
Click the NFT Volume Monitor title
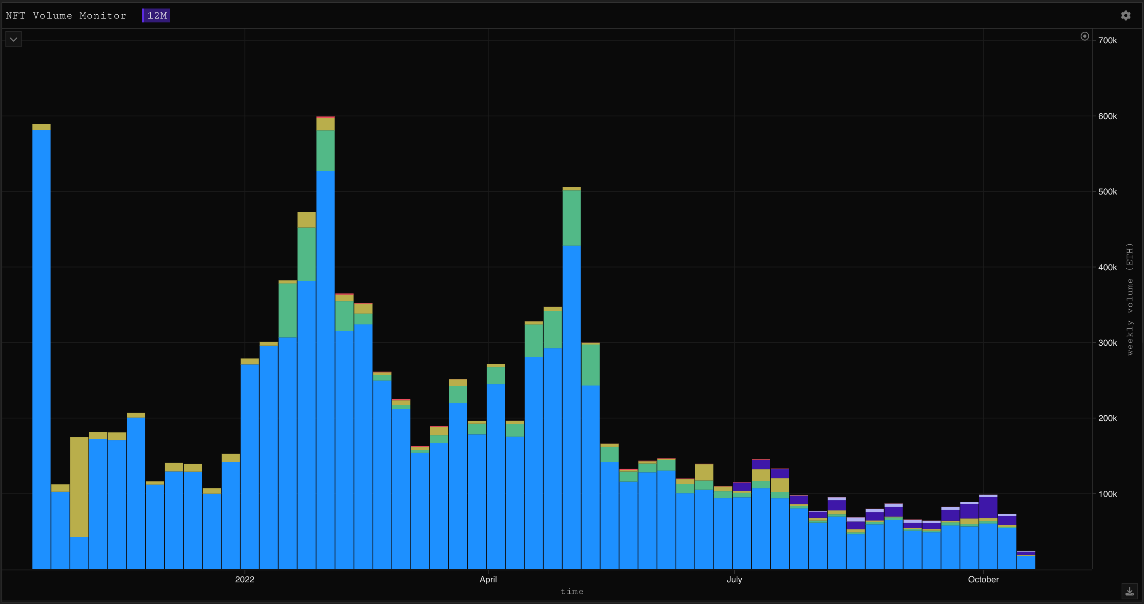(x=66, y=15)
